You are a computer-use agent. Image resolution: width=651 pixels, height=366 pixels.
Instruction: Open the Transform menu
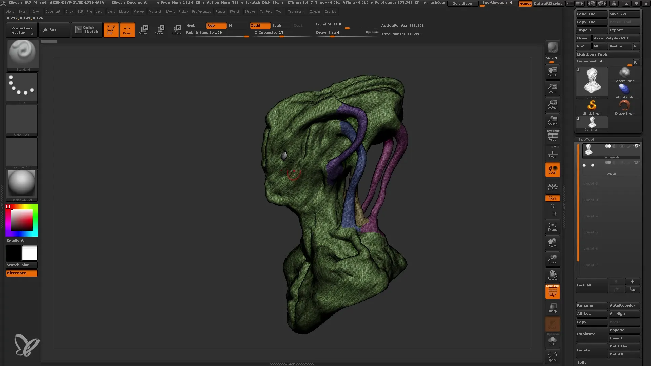click(296, 12)
